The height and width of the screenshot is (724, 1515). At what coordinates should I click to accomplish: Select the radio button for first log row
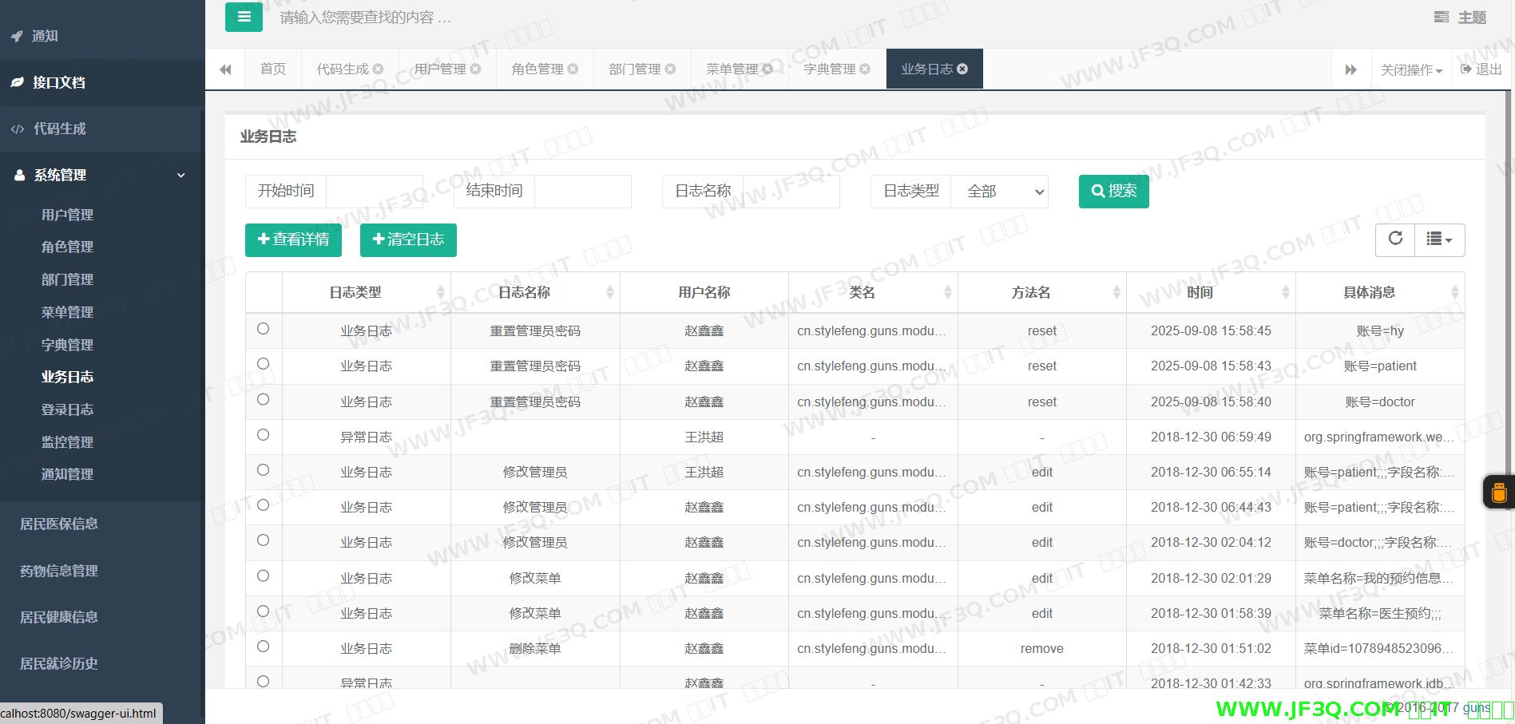pyautogui.click(x=264, y=329)
